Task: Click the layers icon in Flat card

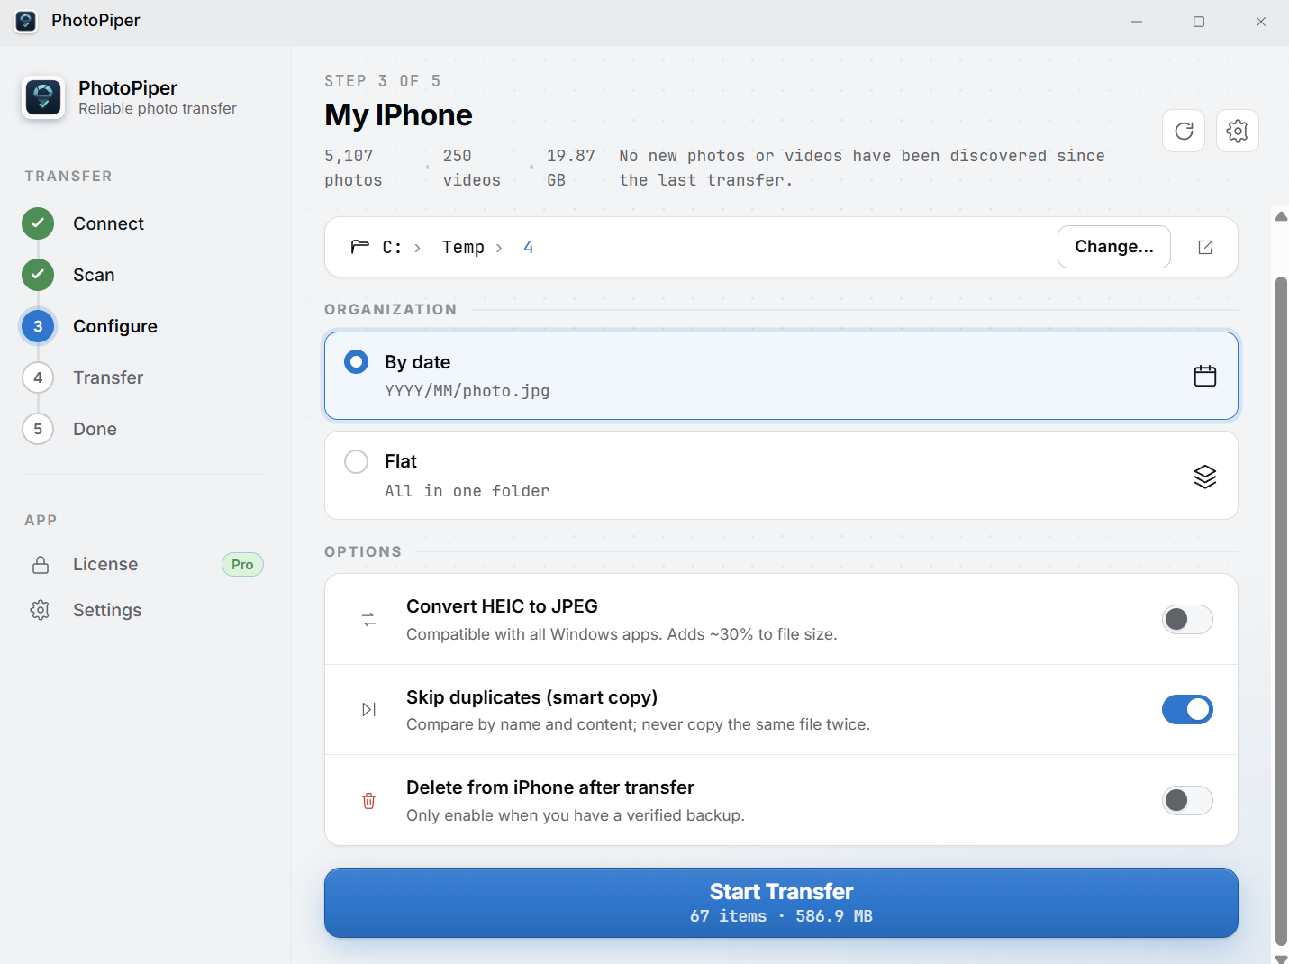Action: point(1205,476)
